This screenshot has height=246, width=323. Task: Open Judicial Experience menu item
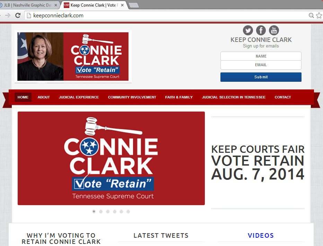[79, 97]
